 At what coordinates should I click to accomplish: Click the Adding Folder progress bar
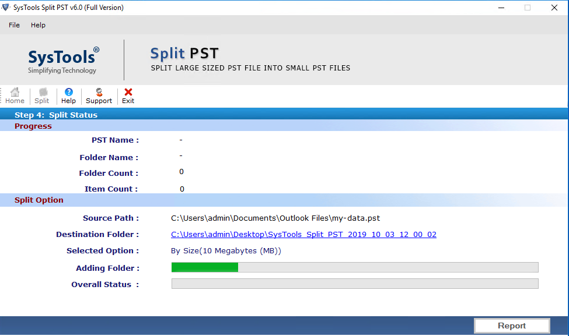(355, 267)
